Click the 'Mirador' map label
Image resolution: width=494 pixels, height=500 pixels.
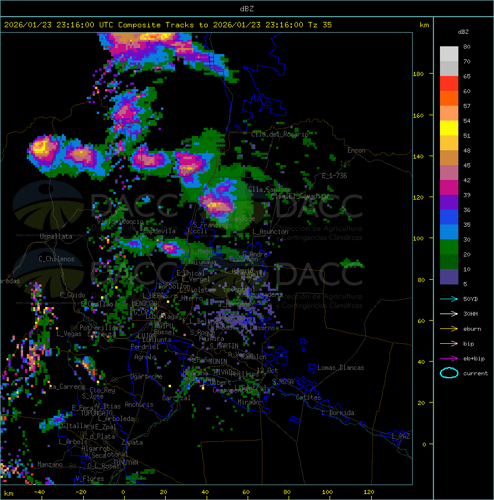point(250,402)
